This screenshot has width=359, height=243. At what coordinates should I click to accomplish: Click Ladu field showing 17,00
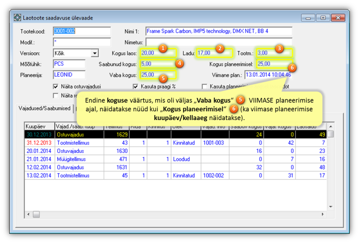[x=215, y=53]
